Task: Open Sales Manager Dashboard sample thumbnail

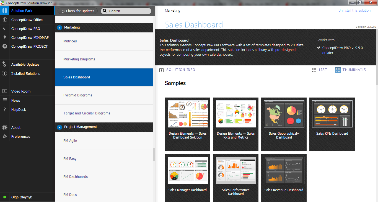Action: 188,178
